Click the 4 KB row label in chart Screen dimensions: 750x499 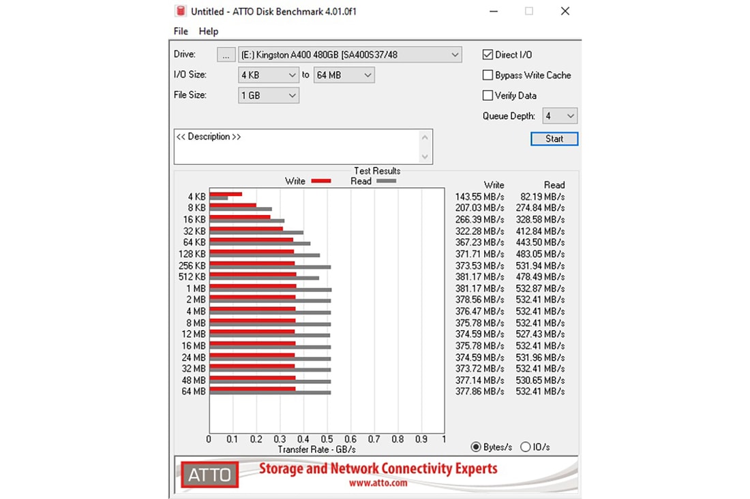pos(196,197)
